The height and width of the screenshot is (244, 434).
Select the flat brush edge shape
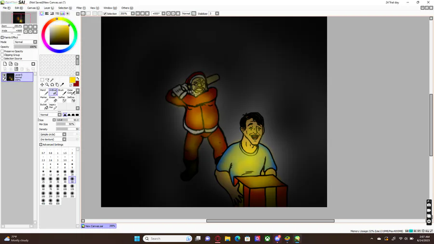tap(77, 115)
